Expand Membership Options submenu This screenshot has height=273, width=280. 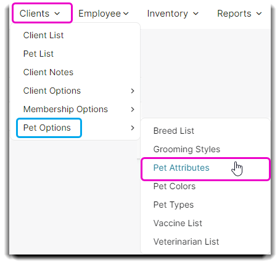point(75,109)
